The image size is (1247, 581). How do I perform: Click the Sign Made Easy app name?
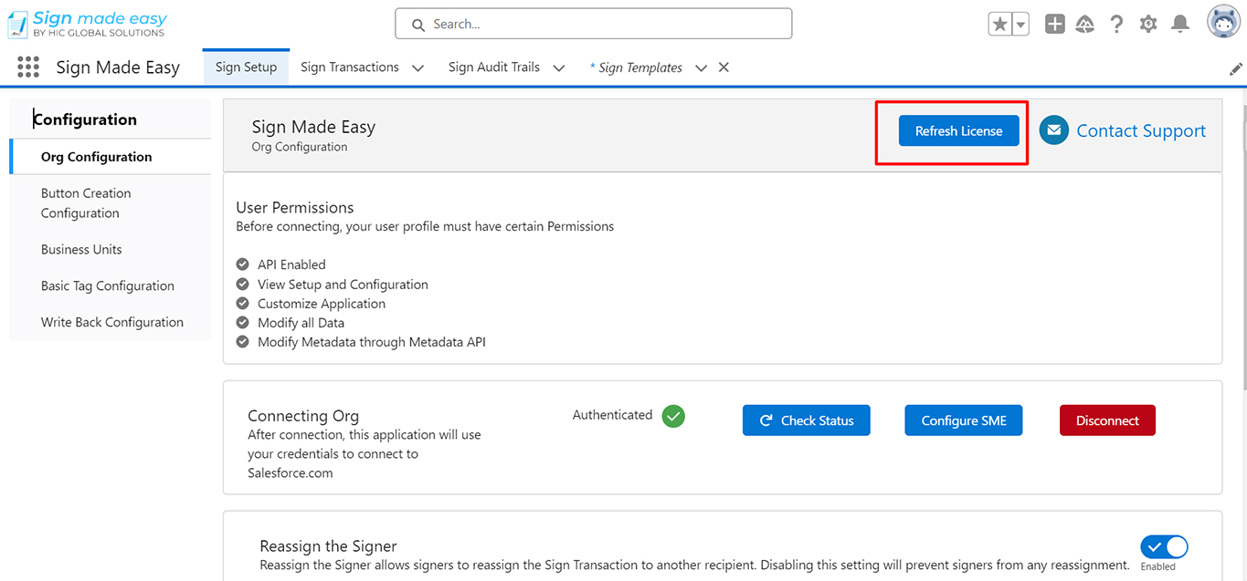pos(118,67)
